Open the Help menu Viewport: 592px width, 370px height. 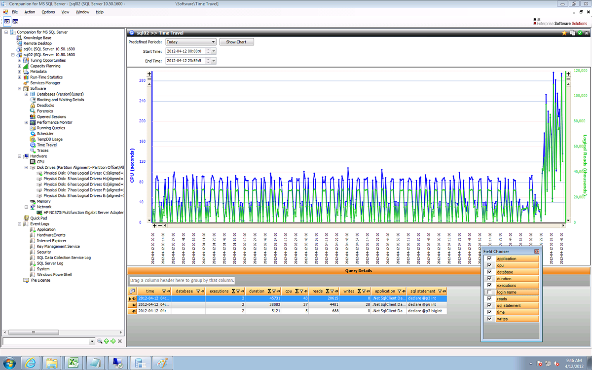[x=99, y=12]
